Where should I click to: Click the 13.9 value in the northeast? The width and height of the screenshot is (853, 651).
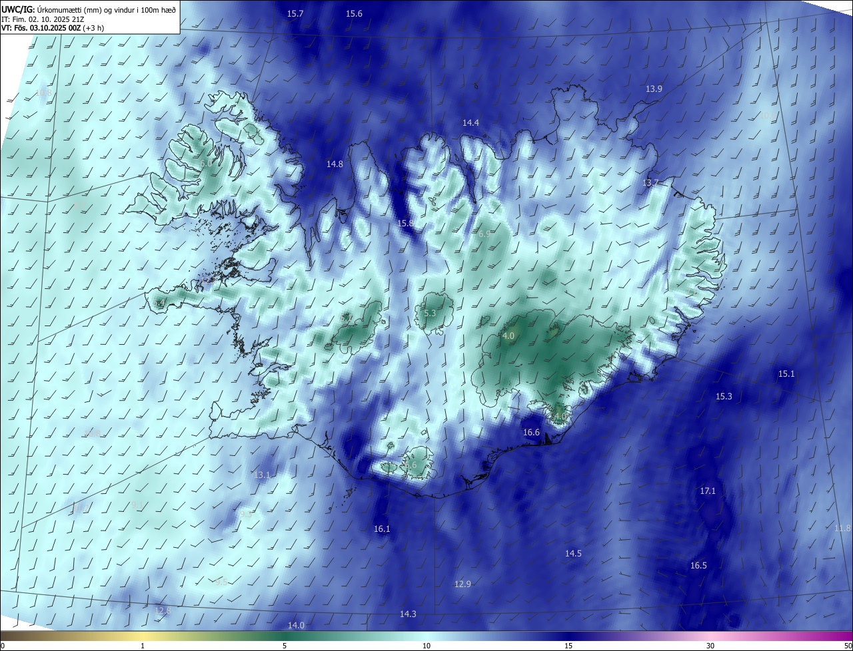654,89
